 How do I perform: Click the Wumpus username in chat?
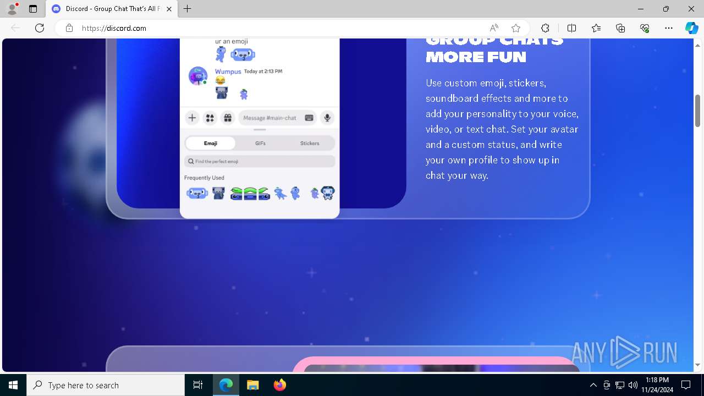pos(228,71)
